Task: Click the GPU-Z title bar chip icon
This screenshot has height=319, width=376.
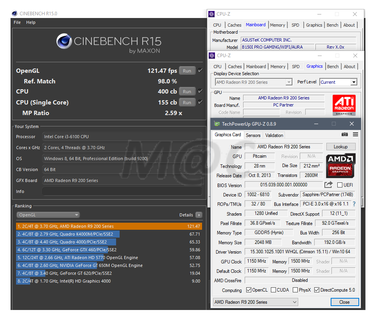Action: (x=217, y=124)
